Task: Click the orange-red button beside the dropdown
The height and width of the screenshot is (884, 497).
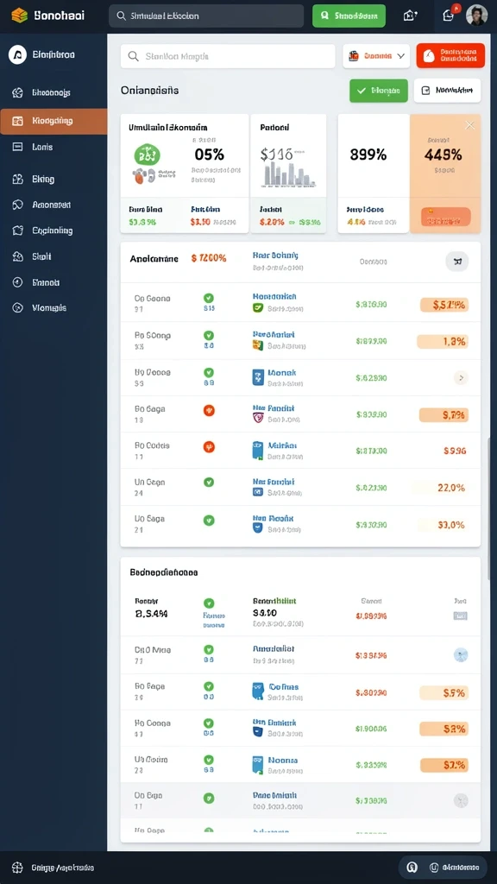Action: coord(450,55)
